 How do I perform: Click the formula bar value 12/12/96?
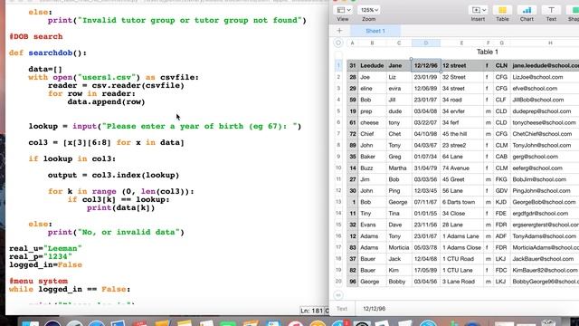pos(374,308)
